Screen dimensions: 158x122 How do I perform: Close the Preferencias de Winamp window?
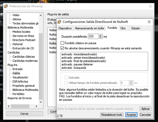pyautogui.click(x=150, y=6)
